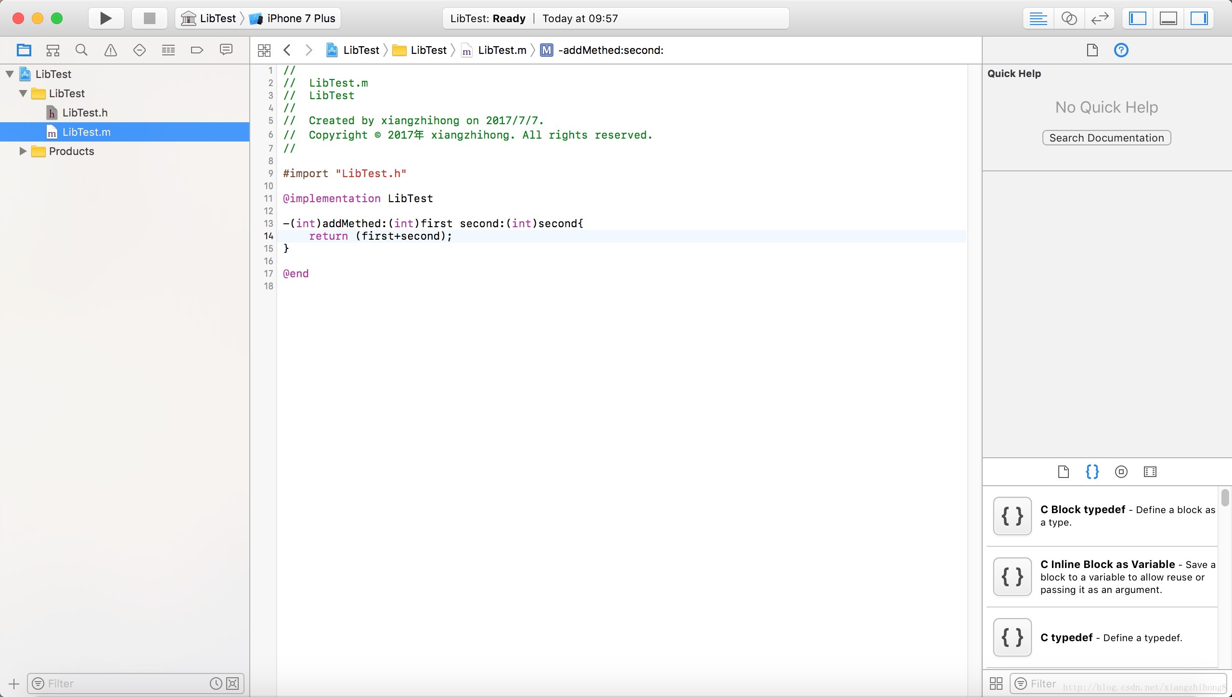1232x697 pixels.
Task: Show the File Template library
Action: pos(1064,472)
